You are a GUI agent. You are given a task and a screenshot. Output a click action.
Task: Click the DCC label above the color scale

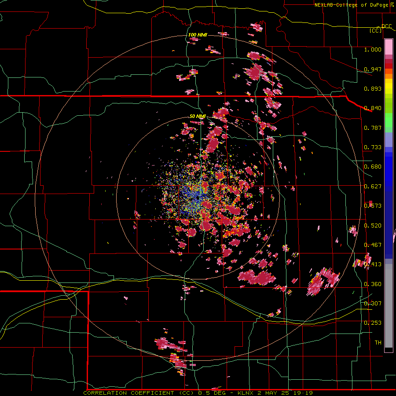click(386, 26)
